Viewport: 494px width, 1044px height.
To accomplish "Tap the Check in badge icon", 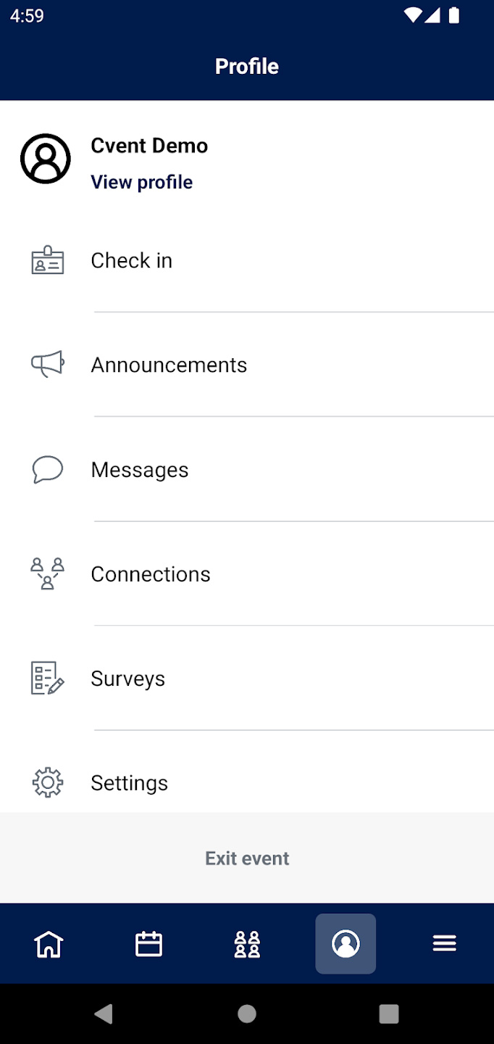I will [48, 261].
